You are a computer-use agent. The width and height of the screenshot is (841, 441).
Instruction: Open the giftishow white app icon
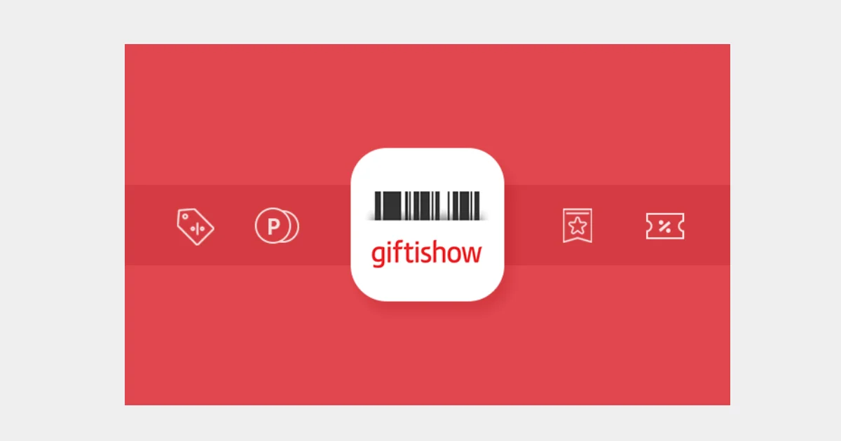click(428, 225)
